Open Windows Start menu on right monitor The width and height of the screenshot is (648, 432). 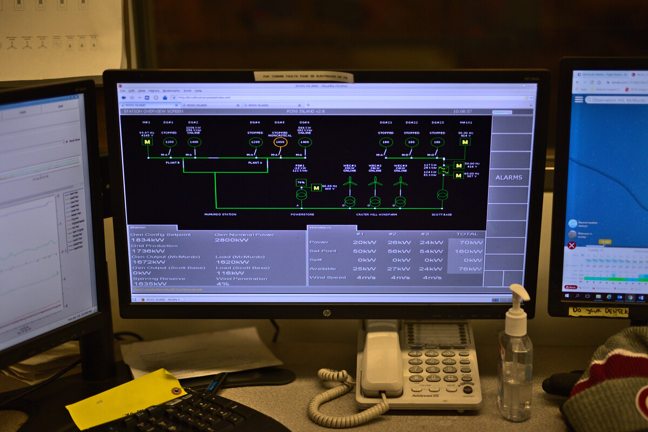(567, 296)
